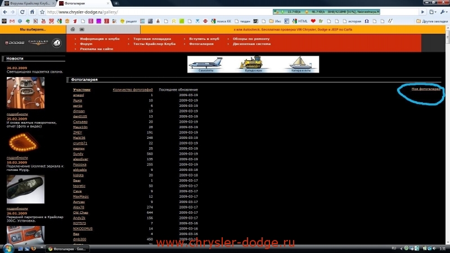Click the Windows Start button
Screen dimensions: 450x253
pyautogui.click(x=8, y=249)
